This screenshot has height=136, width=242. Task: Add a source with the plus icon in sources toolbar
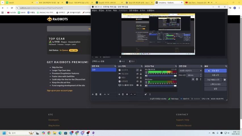[119, 94]
